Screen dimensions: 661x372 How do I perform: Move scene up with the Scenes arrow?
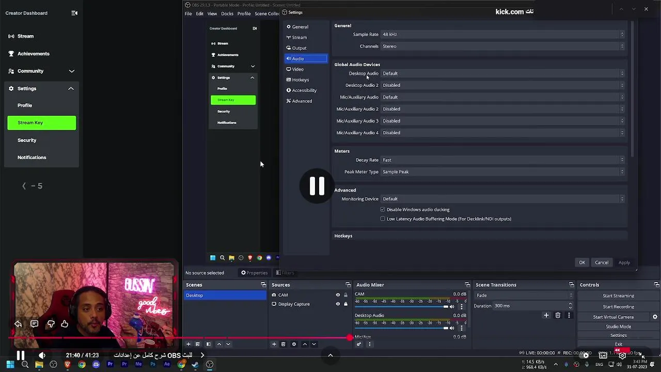point(219,344)
